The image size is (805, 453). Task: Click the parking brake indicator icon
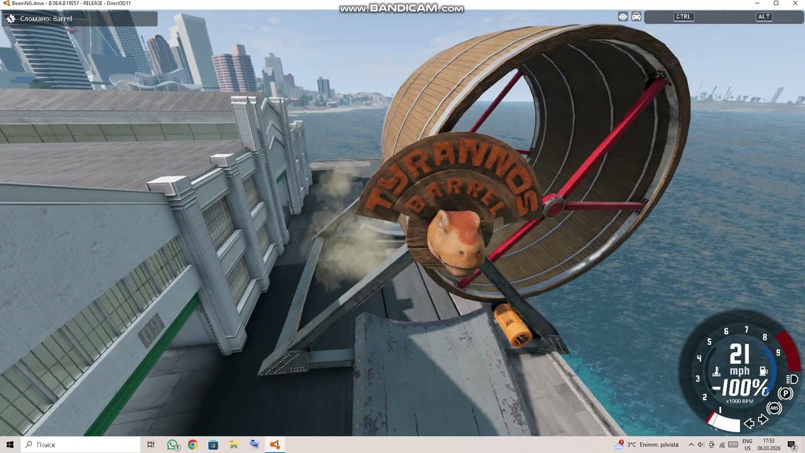(x=786, y=394)
